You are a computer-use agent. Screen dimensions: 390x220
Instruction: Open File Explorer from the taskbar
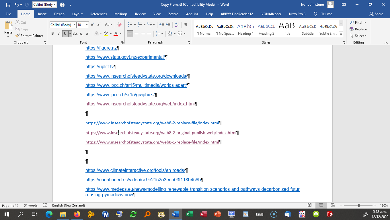click(63, 214)
